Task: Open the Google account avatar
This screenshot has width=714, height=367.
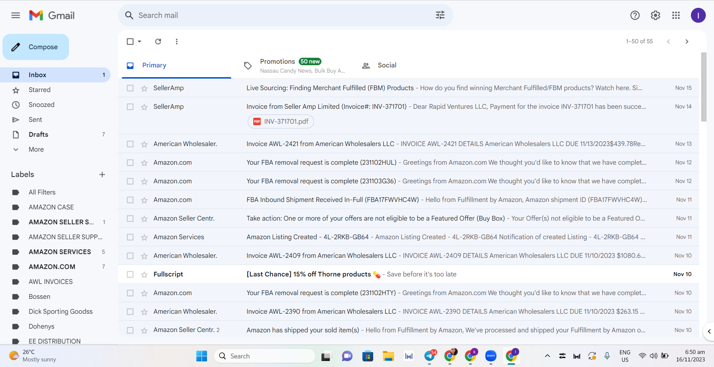Action: coord(698,15)
